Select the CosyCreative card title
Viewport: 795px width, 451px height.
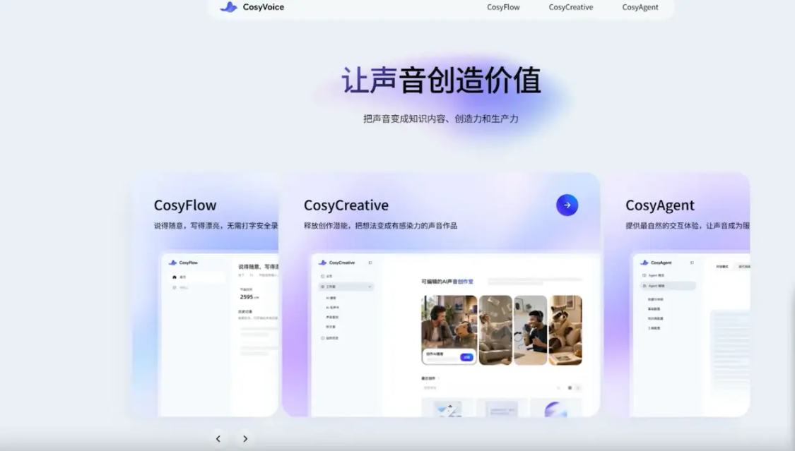coord(346,205)
